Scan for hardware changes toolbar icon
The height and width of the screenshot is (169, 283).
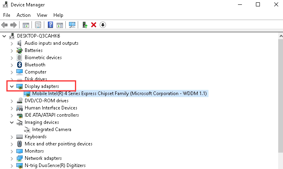pyautogui.click(x=72, y=25)
